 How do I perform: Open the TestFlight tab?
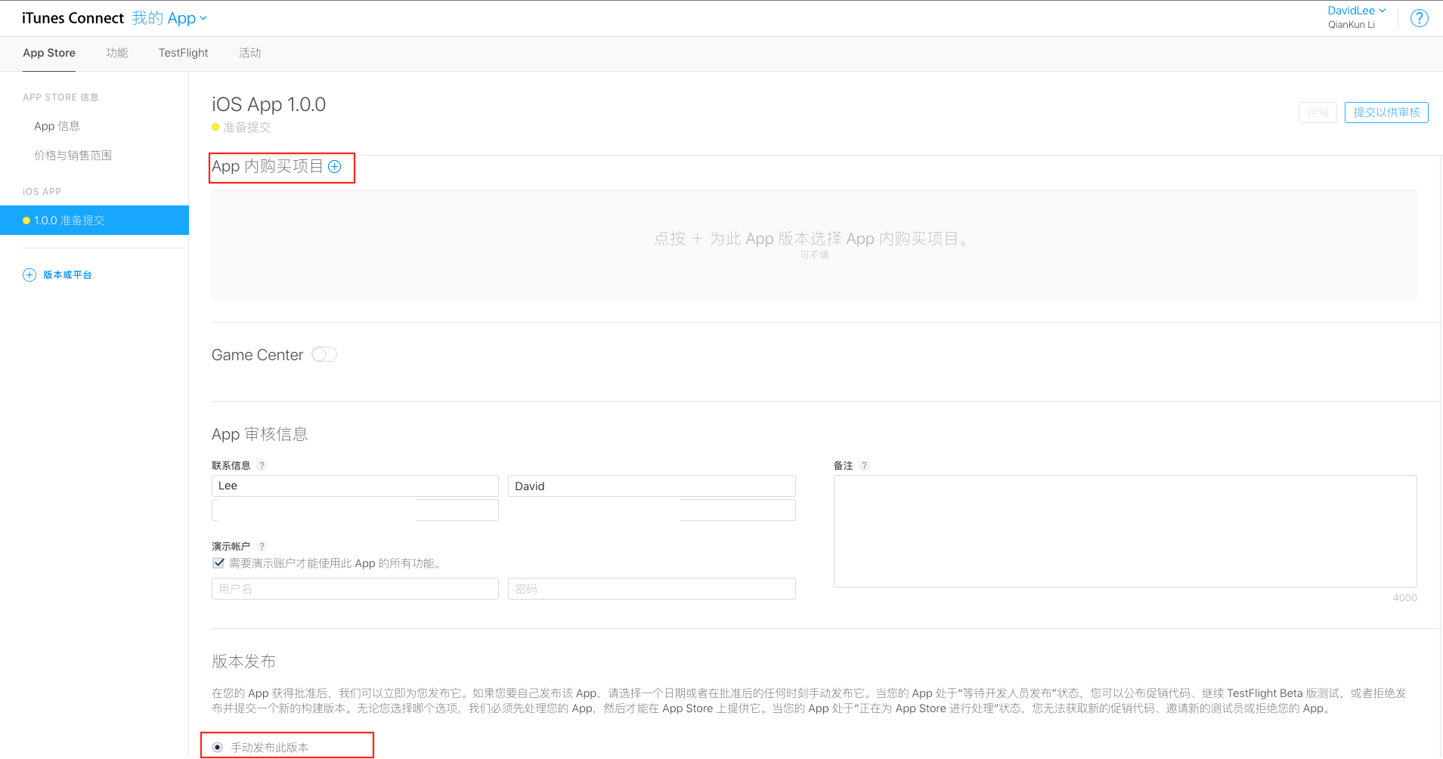[x=183, y=53]
